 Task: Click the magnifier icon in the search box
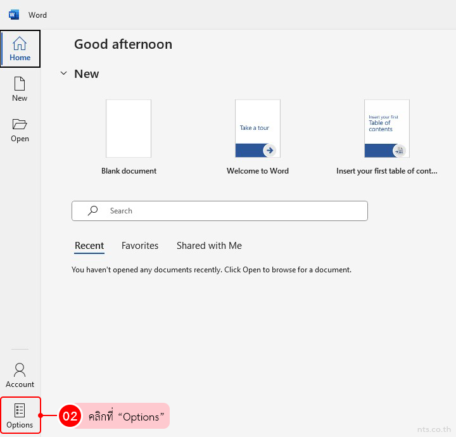click(x=92, y=211)
